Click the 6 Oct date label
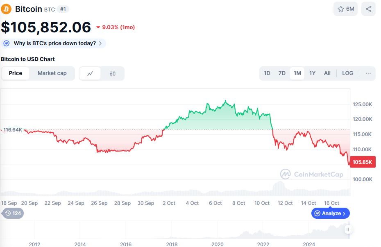The width and height of the screenshot is (381, 247). [x=215, y=203]
